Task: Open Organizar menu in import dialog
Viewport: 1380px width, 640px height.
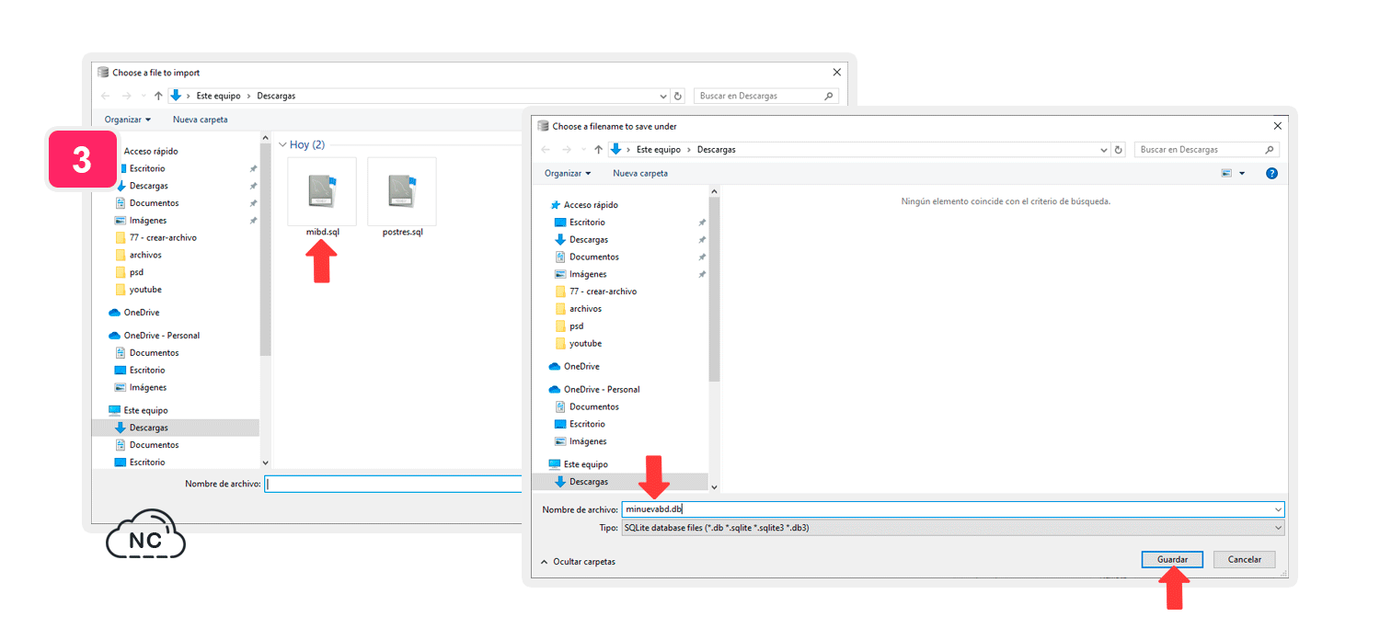Action: point(128,120)
